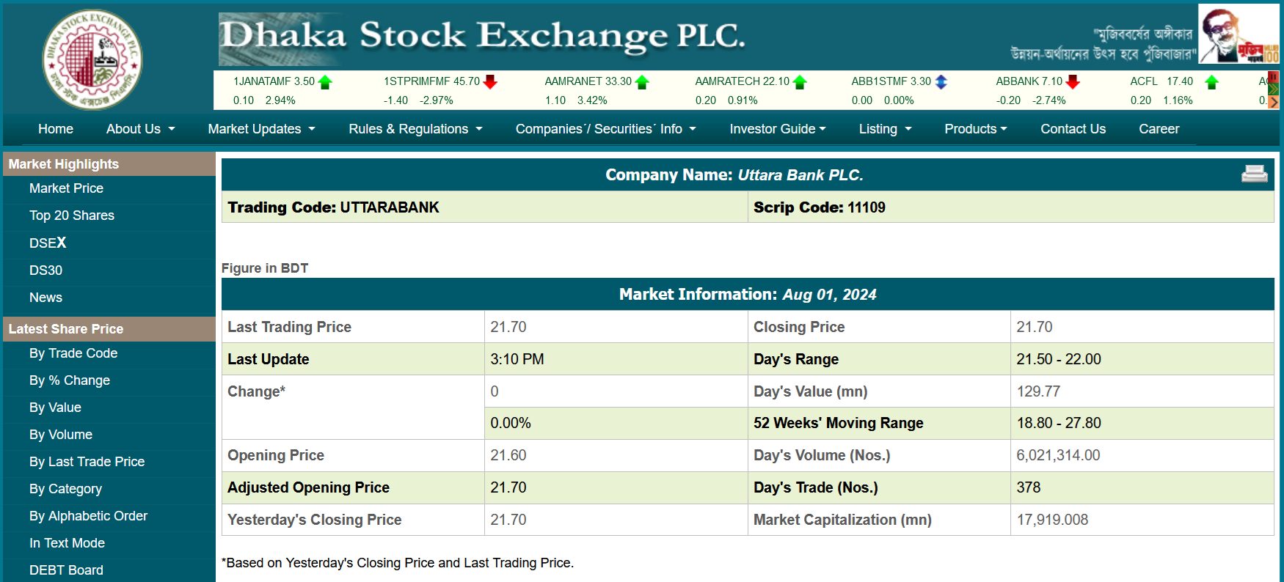Click the 52 Weeks' range 18.80 - 27.80

(1059, 423)
